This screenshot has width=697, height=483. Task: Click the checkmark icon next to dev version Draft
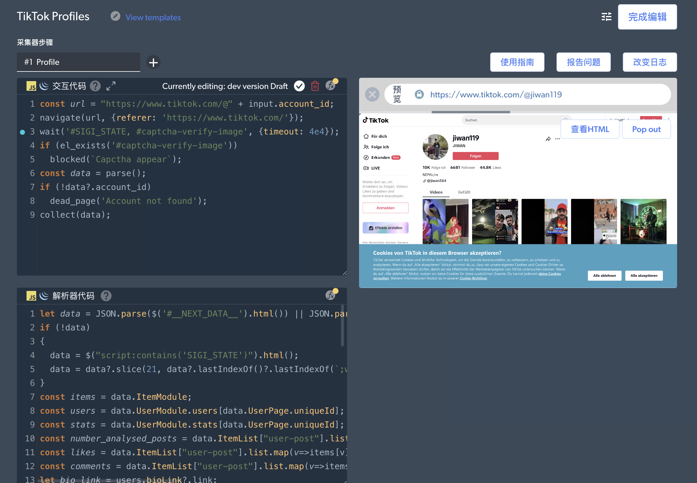point(299,86)
